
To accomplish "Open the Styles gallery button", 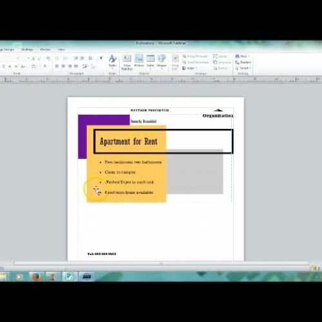I will click(113, 61).
